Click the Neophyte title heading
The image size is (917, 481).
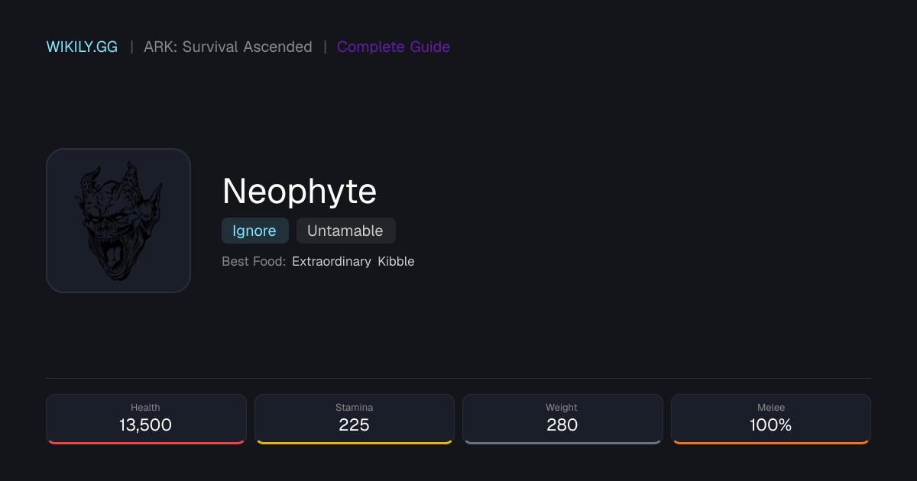pyautogui.click(x=300, y=191)
